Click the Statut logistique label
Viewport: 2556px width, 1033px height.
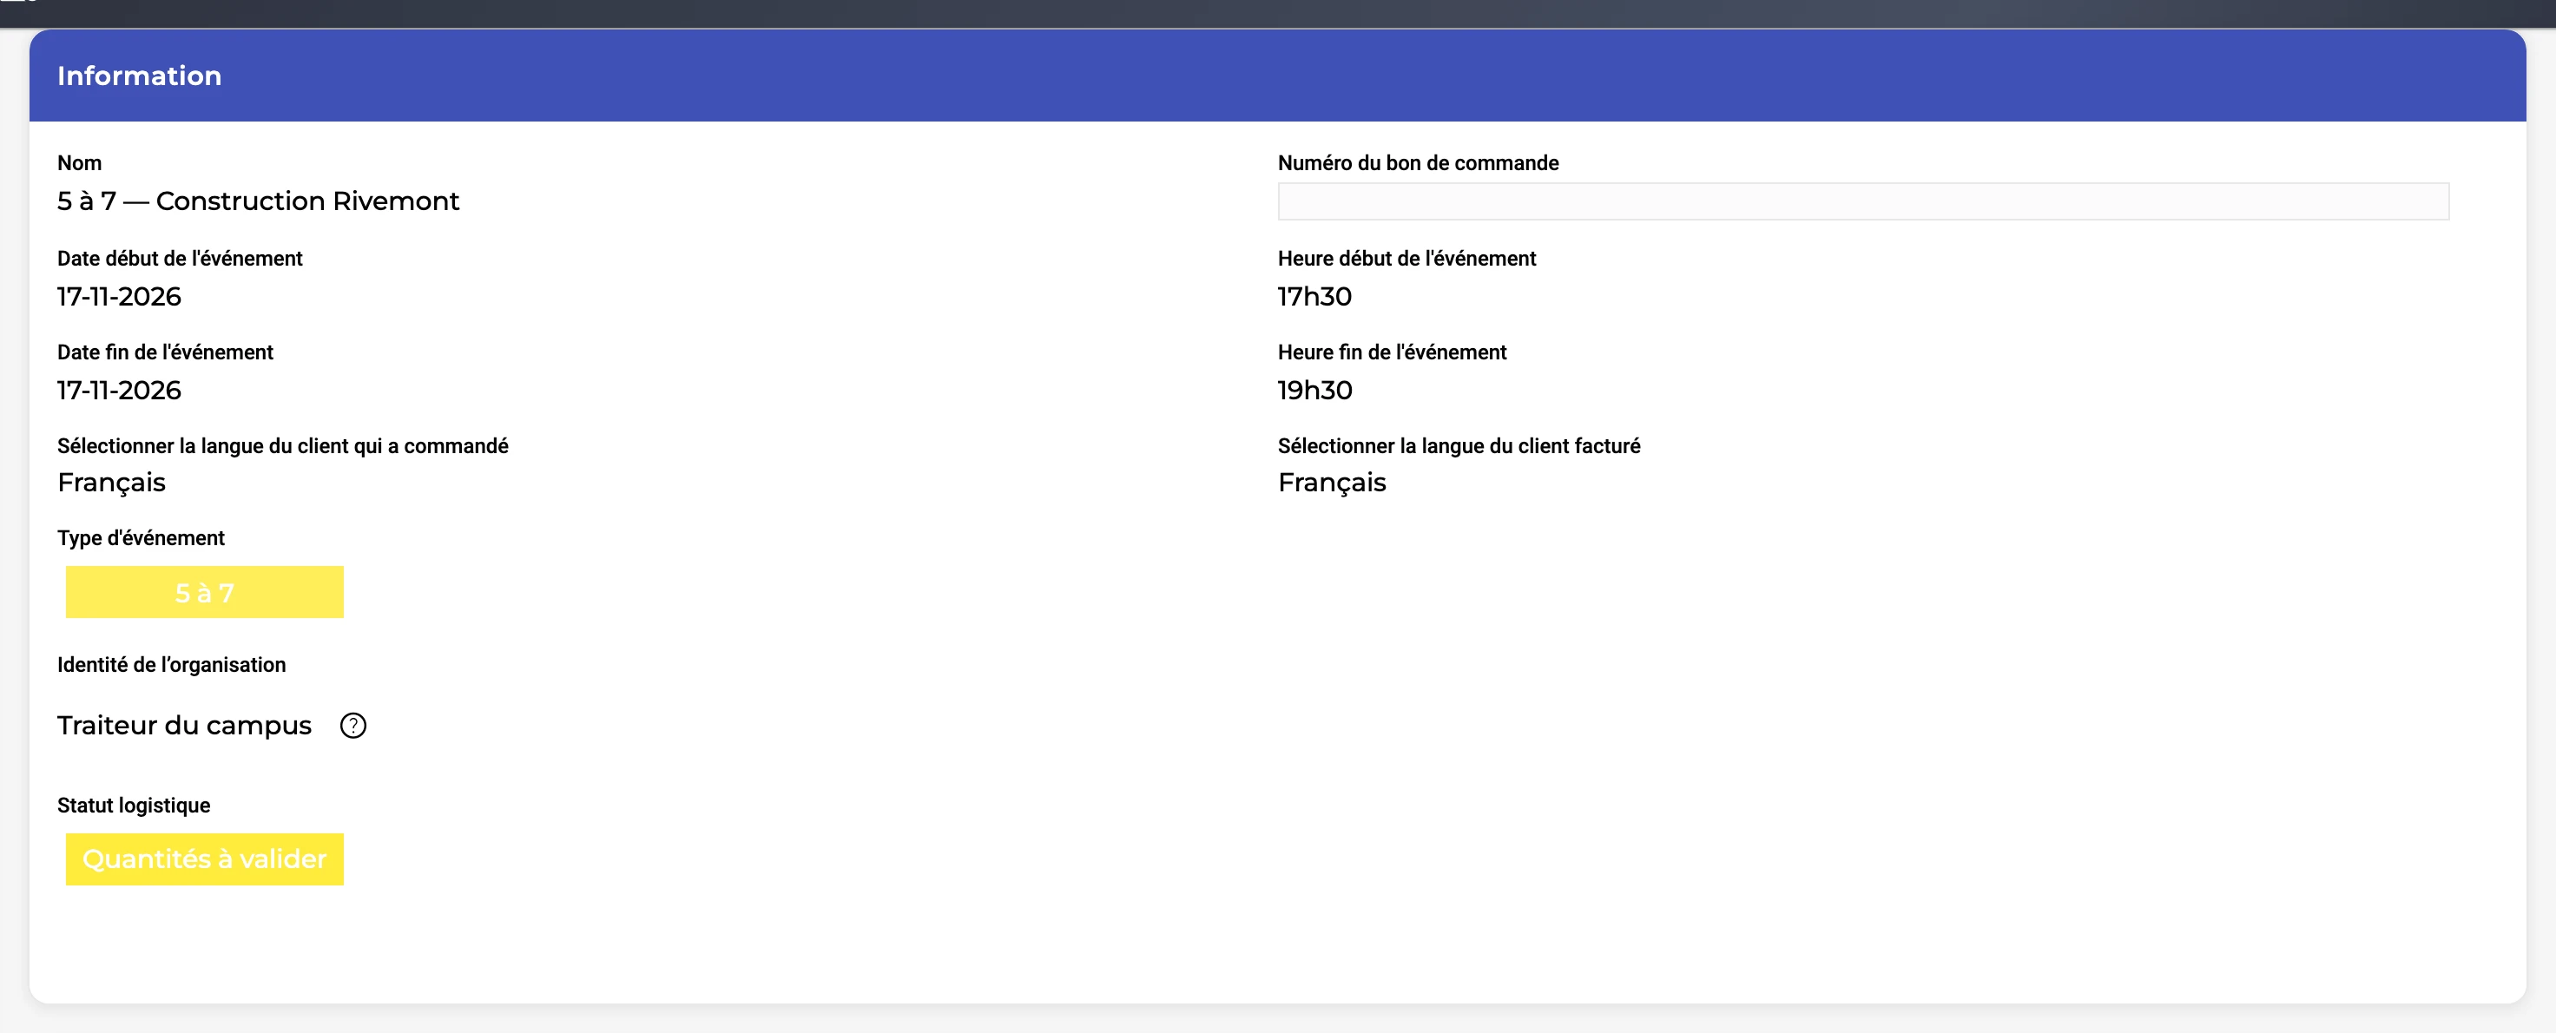134,805
